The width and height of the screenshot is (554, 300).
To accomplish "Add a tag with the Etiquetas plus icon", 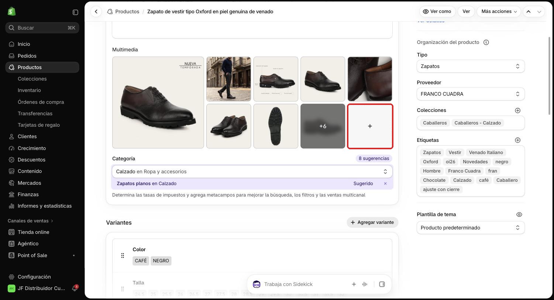I will pos(517,140).
